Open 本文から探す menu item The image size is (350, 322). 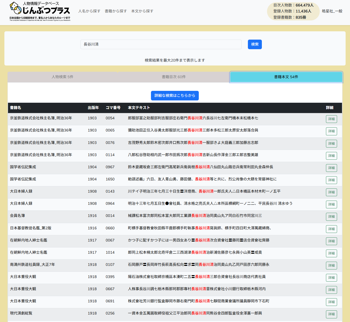(x=142, y=11)
